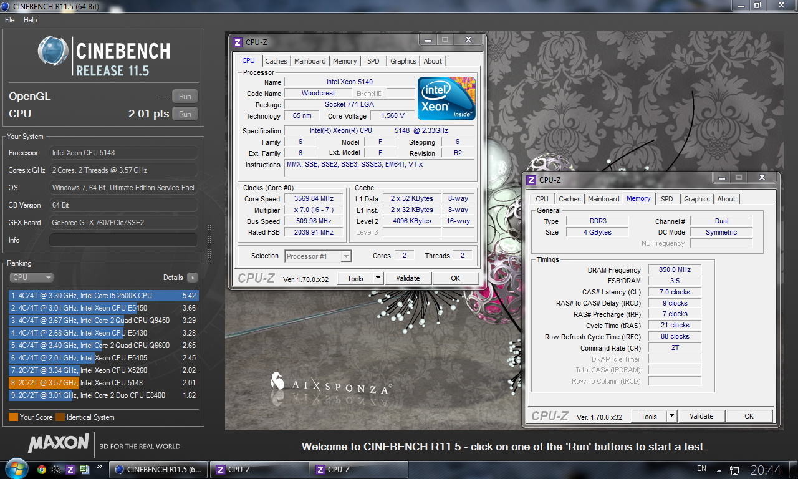Click the brown Identical System legend swatch
This screenshot has width=798, height=479.
click(x=60, y=417)
